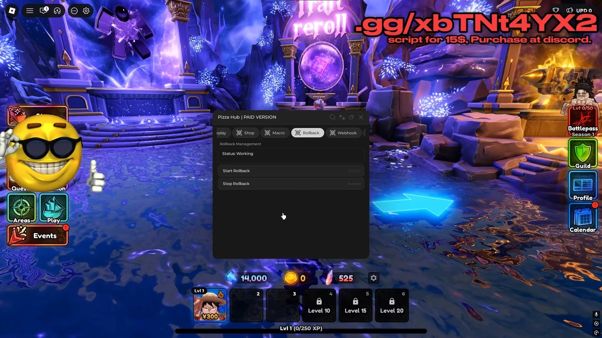Select the Lvl 1 unit slot ¥300
The height and width of the screenshot is (338, 602).
[x=210, y=305]
